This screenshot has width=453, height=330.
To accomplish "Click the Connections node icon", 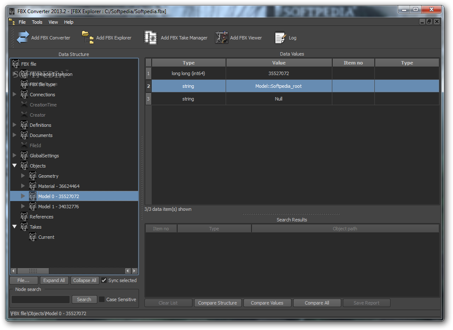I will click(24, 94).
